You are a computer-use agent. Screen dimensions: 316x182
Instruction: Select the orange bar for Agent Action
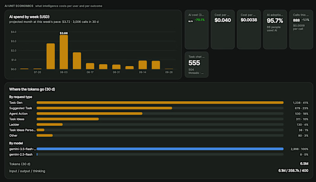[x=89, y=113]
